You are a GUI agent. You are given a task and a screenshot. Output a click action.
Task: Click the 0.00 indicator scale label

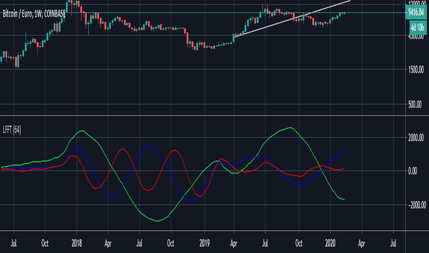[x=412, y=171]
